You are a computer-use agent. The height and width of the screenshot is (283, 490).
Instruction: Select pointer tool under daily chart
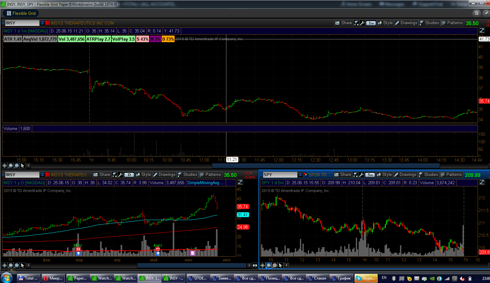(23, 265)
